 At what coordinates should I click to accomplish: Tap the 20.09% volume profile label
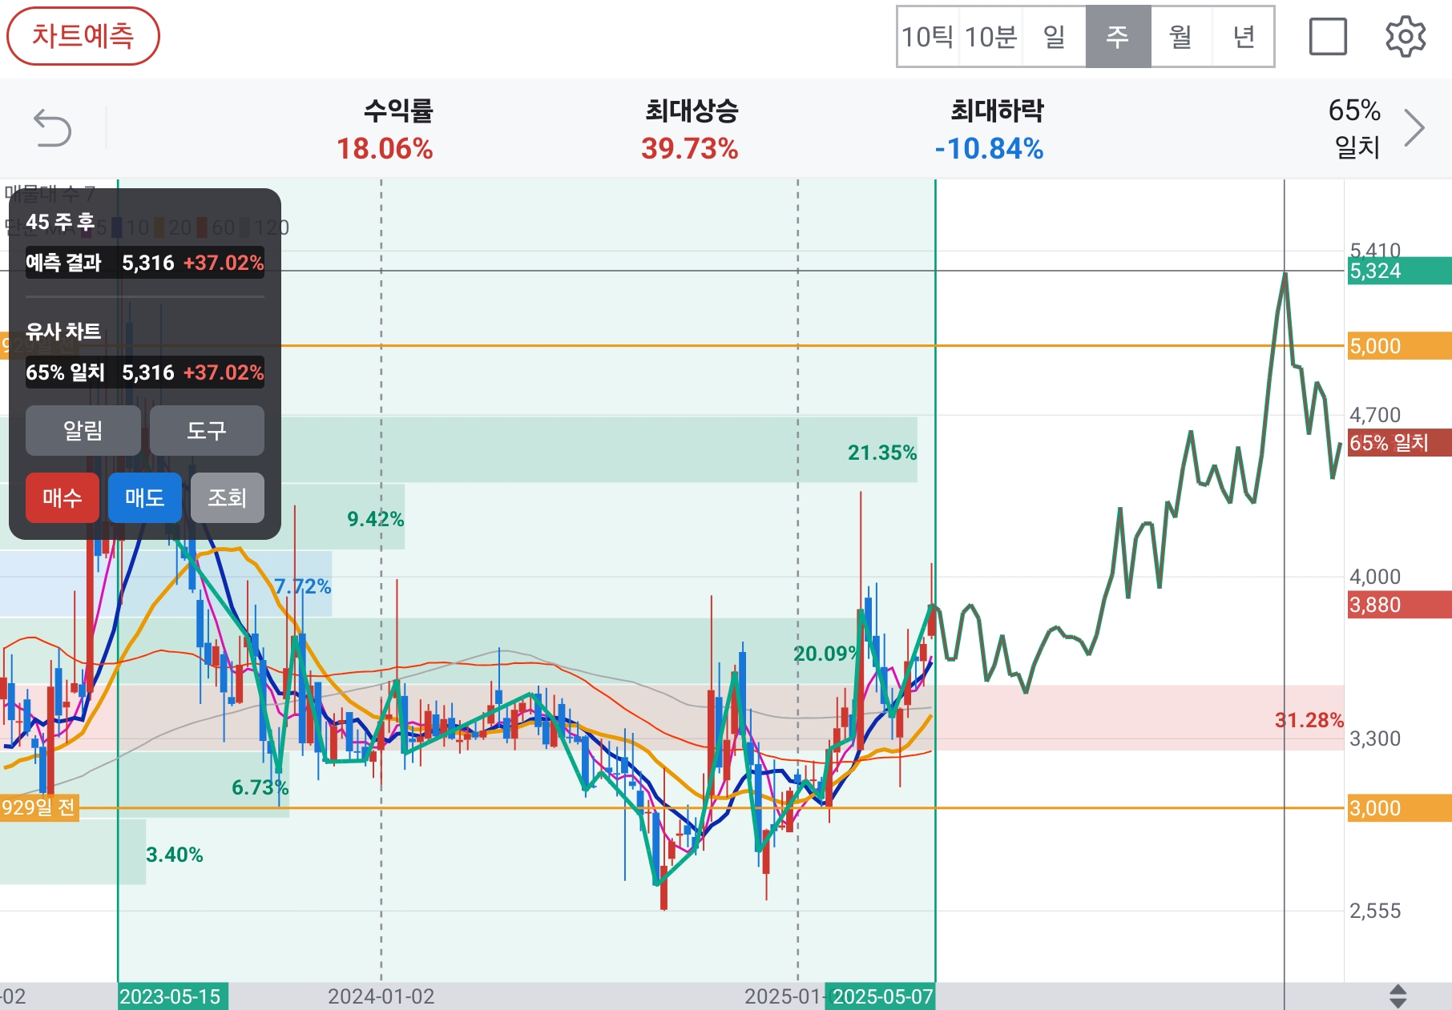click(x=825, y=654)
